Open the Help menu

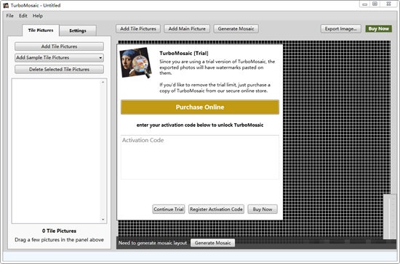click(x=38, y=16)
